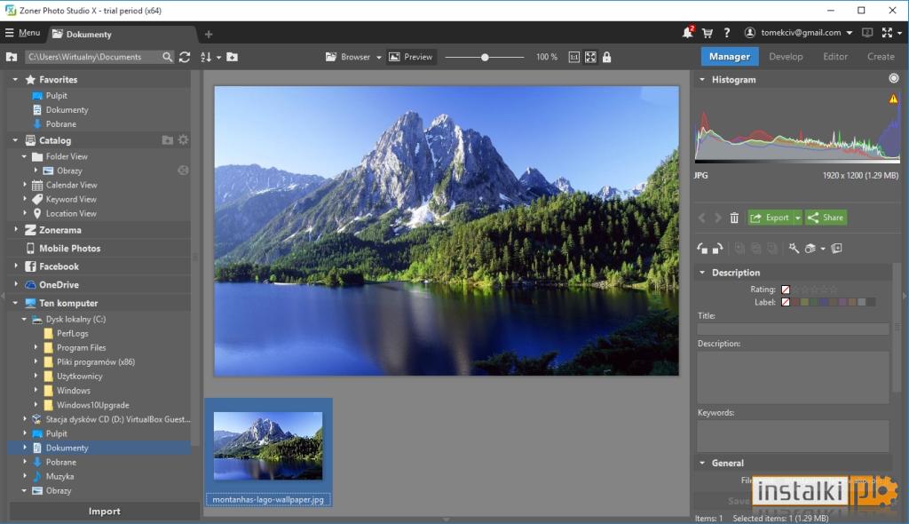Expand the Zonerama tree node
This screenshot has height=524, width=909.
click(16, 230)
